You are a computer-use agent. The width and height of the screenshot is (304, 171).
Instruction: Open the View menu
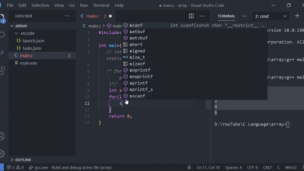(x=59, y=5)
